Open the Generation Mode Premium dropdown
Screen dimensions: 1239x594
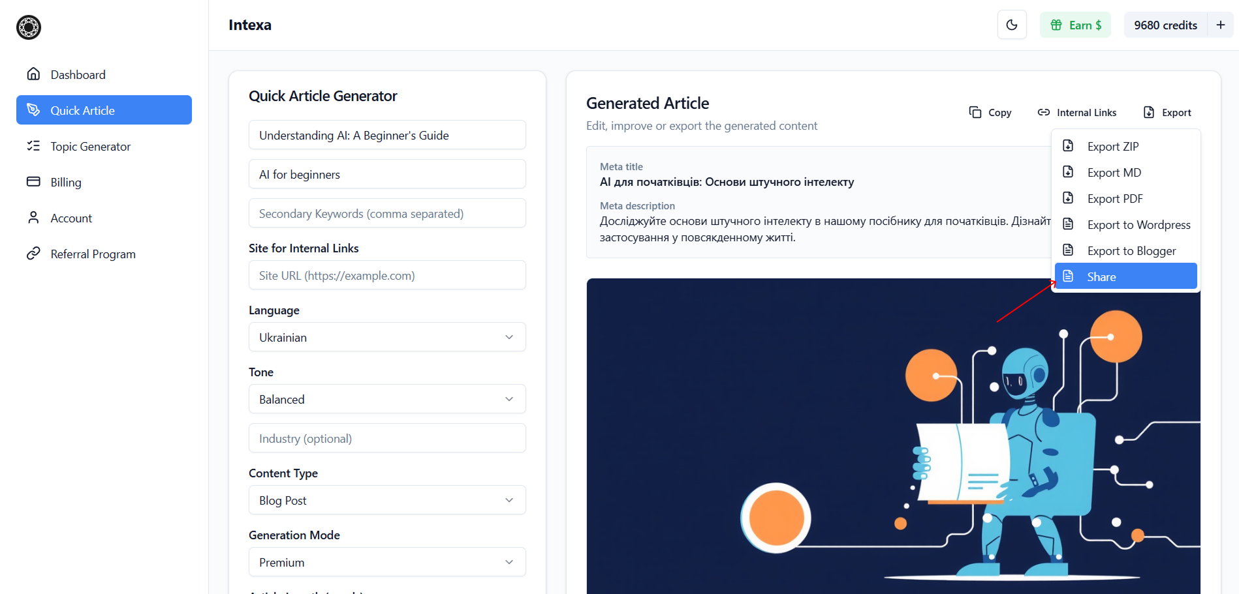point(387,562)
